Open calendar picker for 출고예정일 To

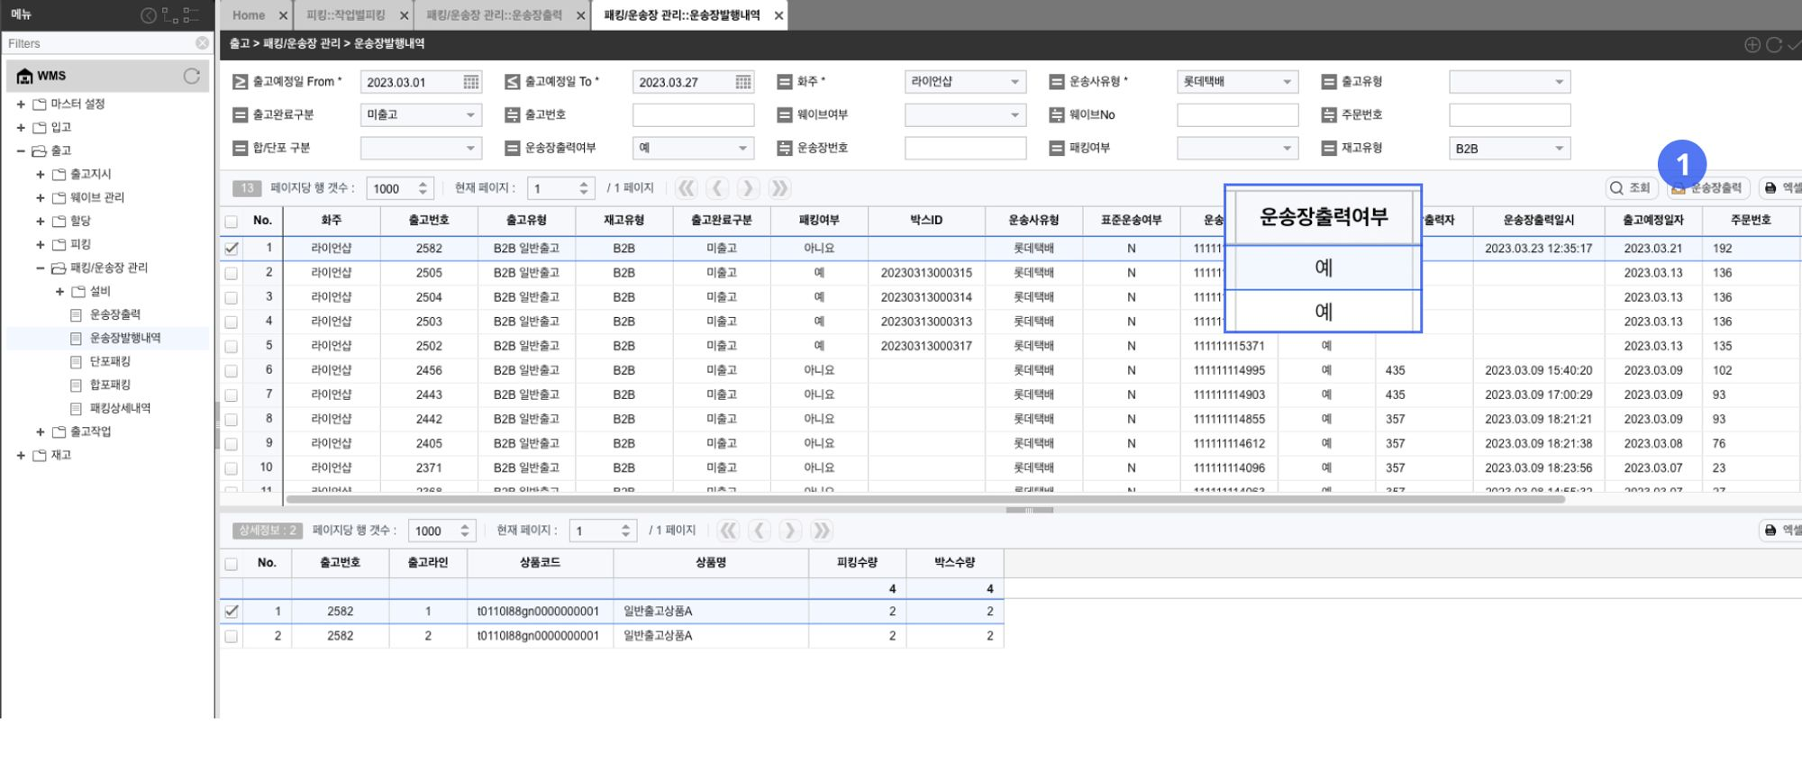click(x=742, y=82)
